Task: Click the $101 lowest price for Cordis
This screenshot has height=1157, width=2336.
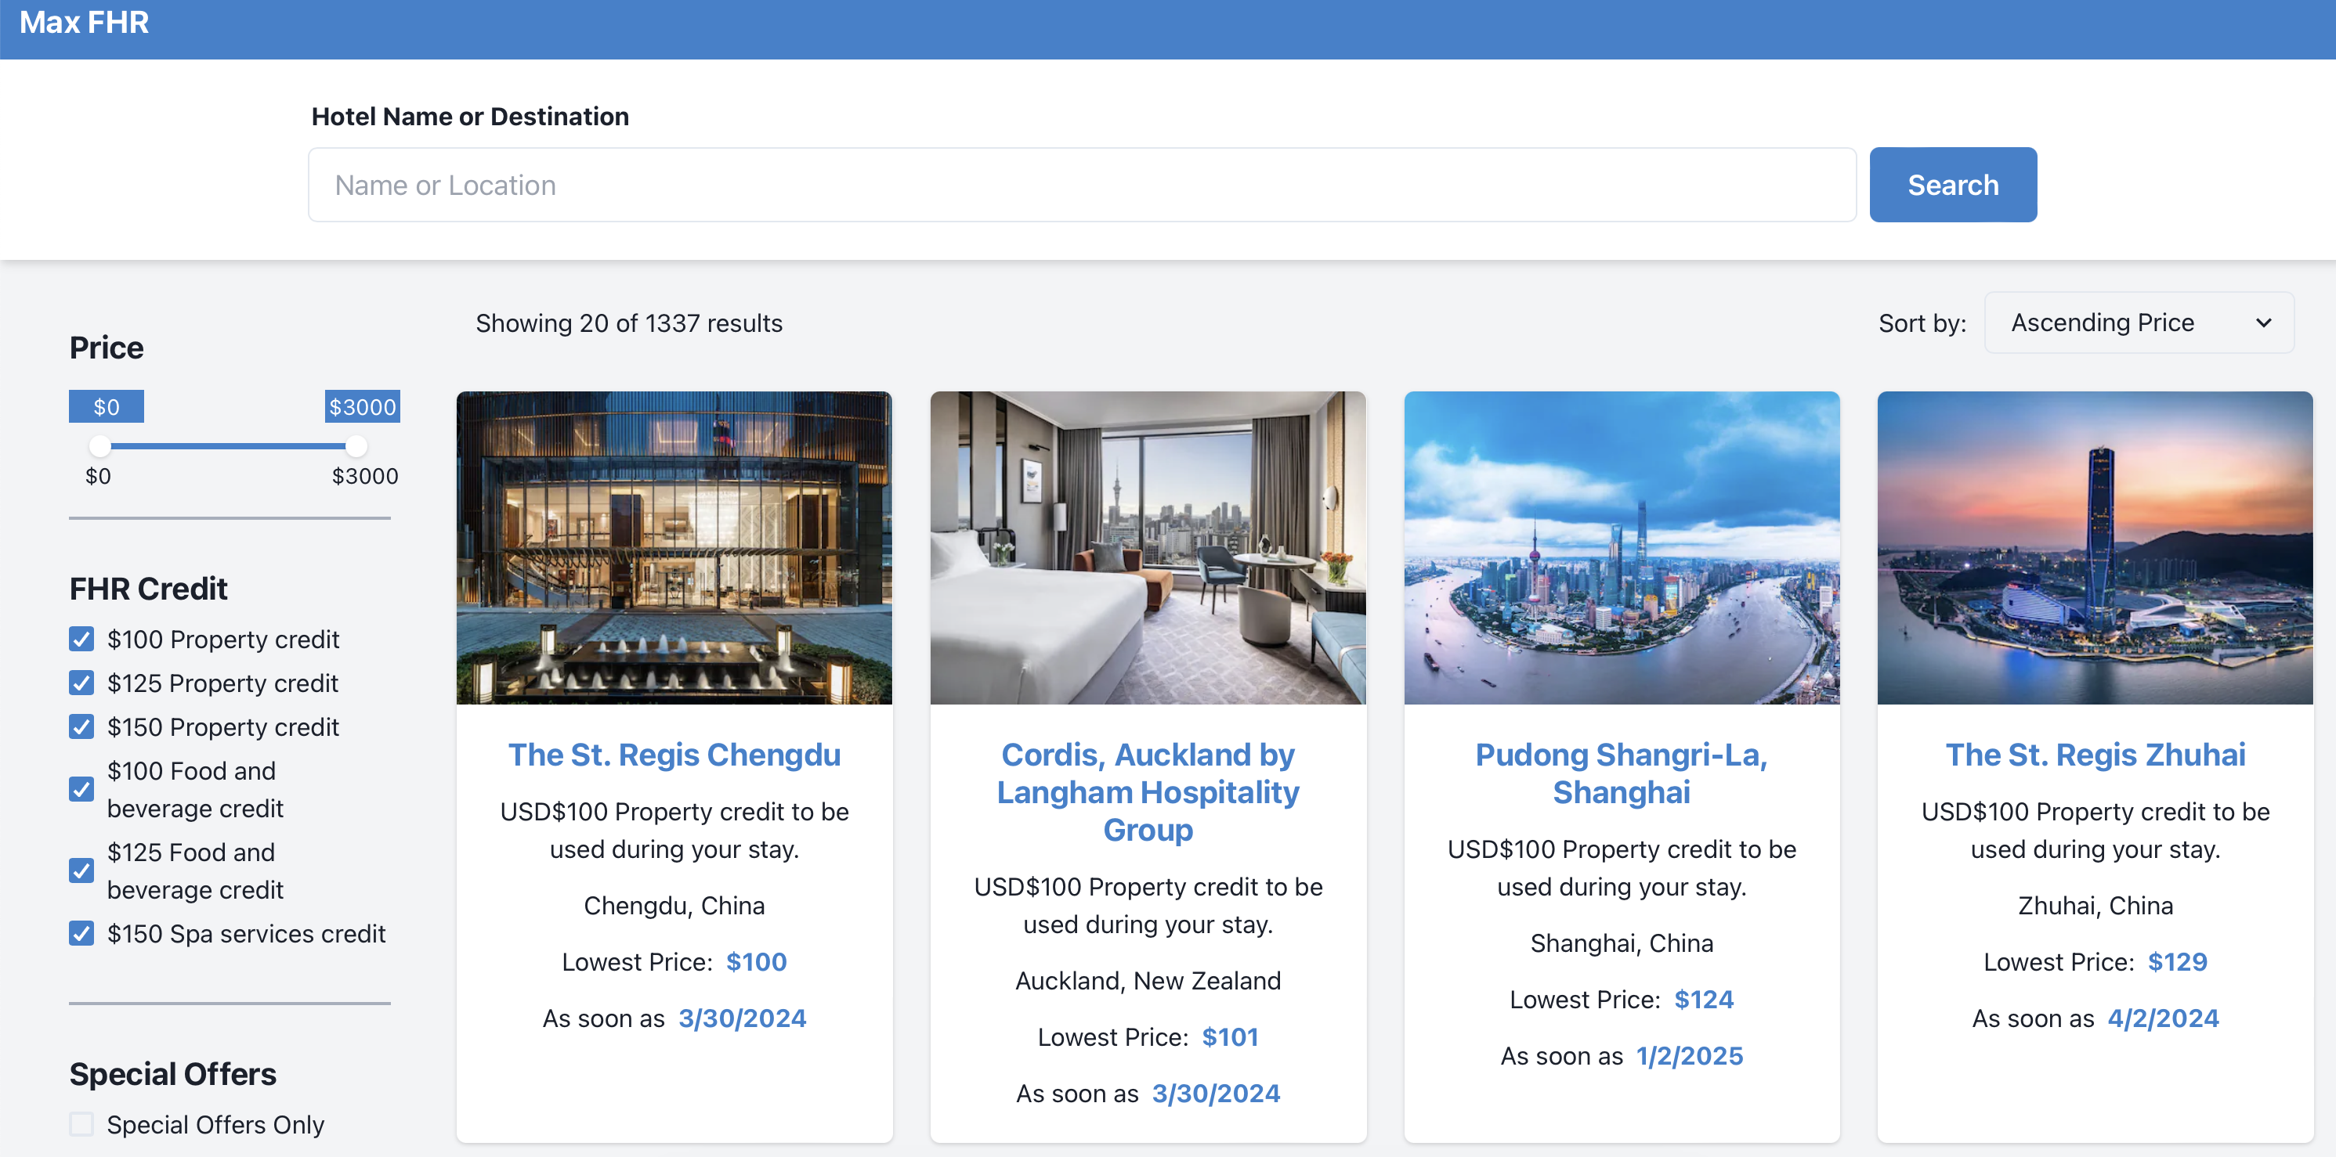Action: click(1230, 1036)
